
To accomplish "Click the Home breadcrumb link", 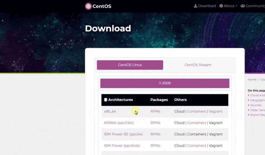I will (x=252, y=79).
